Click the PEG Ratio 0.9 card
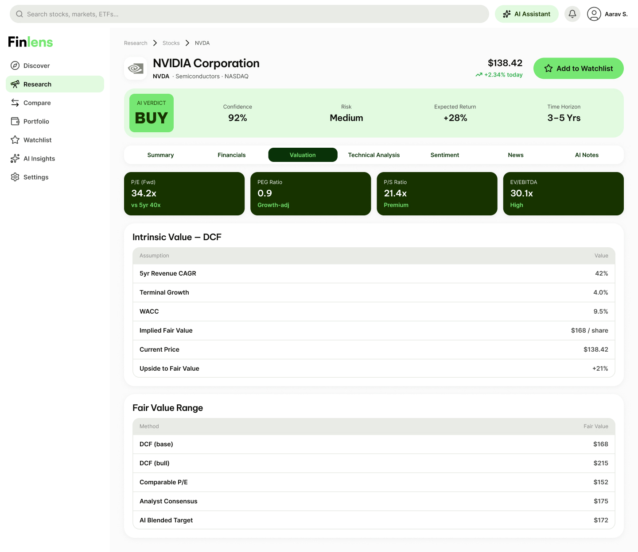 [x=311, y=194]
